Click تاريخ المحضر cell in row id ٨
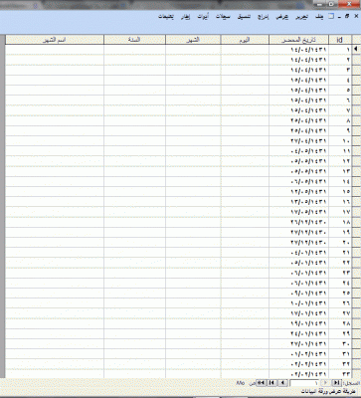This screenshot has height=398, width=361. [299, 120]
